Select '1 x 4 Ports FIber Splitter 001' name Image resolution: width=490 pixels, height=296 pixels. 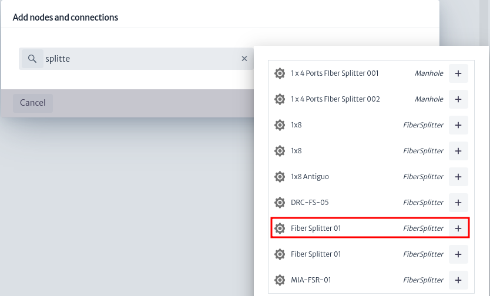335,73
